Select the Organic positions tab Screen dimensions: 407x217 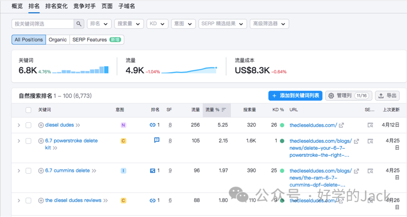(x=58, y=40)
